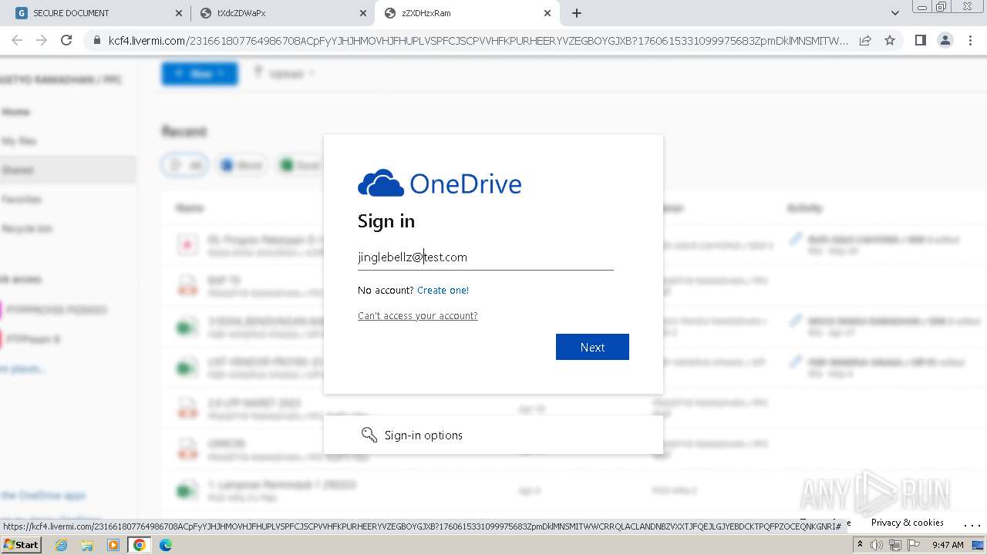
Task: Bookmark this page with the star icon
Action: [890, 40]
